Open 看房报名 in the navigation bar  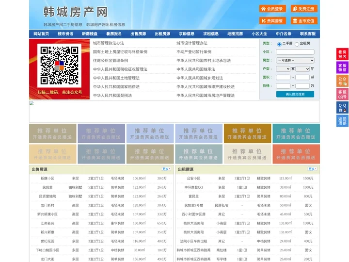tap(114, 34)
